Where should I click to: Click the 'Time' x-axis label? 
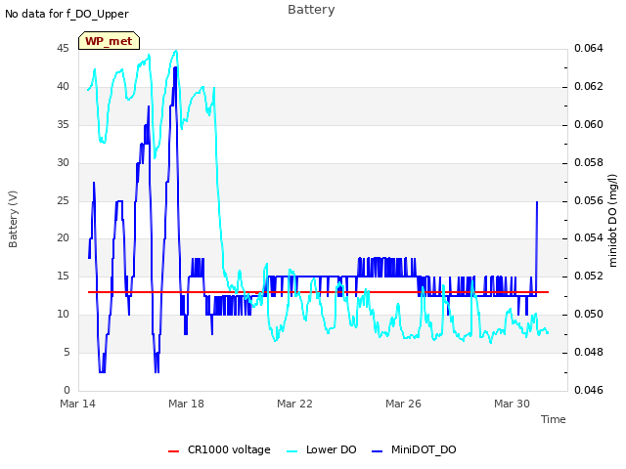[x=554, y=419]
